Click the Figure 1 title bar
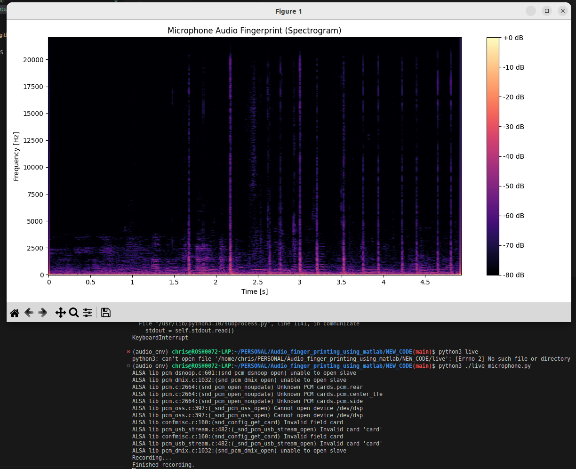 point(288,11)
